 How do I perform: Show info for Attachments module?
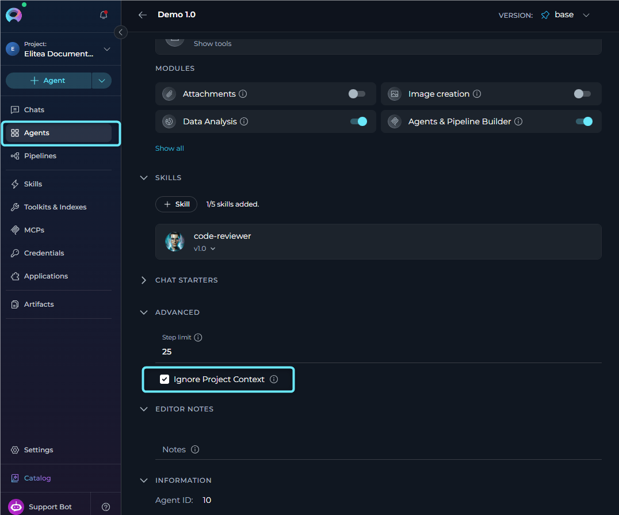coord(243,94)
